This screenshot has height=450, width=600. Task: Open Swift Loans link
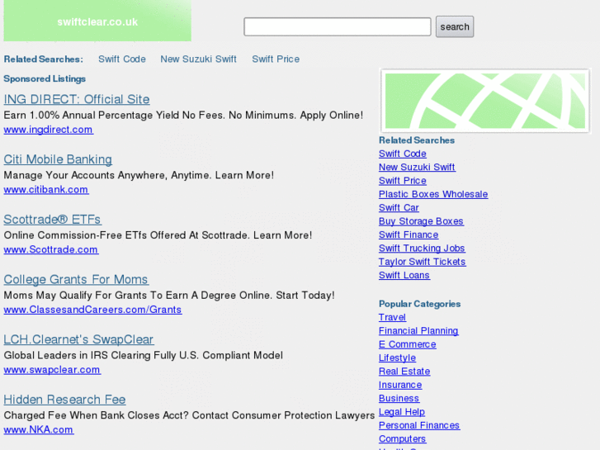(404, 275)
